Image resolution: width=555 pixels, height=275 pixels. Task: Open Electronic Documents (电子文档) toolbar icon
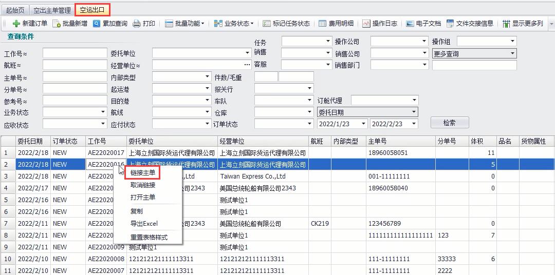click(x=410, y=24)
